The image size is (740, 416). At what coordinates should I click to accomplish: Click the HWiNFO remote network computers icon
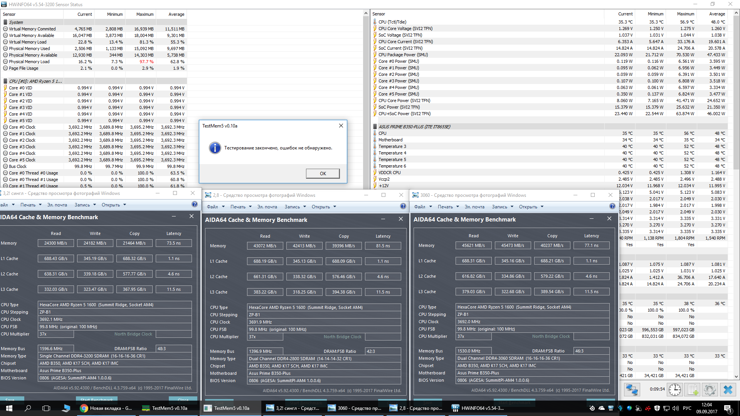click(x=632, y=390)
